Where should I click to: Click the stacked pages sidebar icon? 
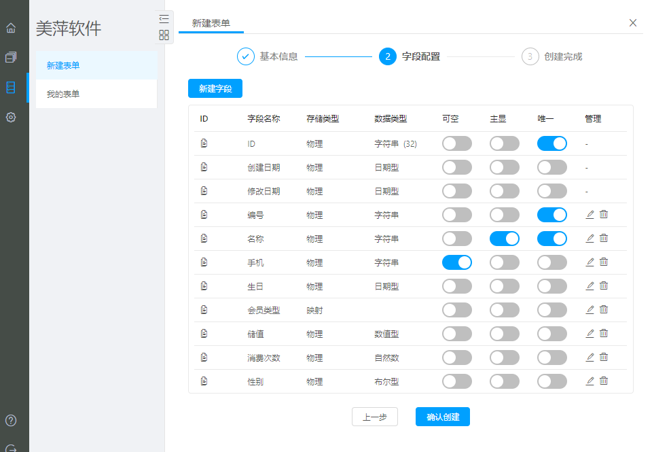[x=11, y=57]
